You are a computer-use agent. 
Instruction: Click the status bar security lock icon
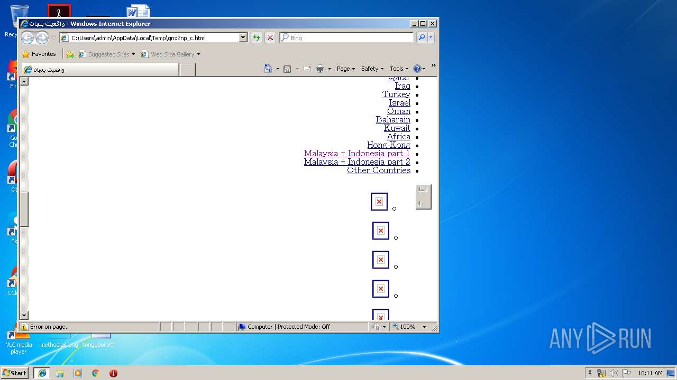pyautogui.click(x=376, y=327)
